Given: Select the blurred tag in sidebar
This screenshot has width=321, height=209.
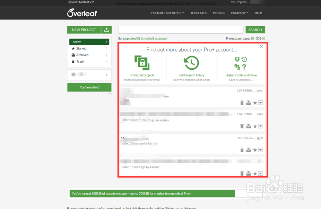Looking at the screenshot, I should pyautogui.click(x=89, y=74).
